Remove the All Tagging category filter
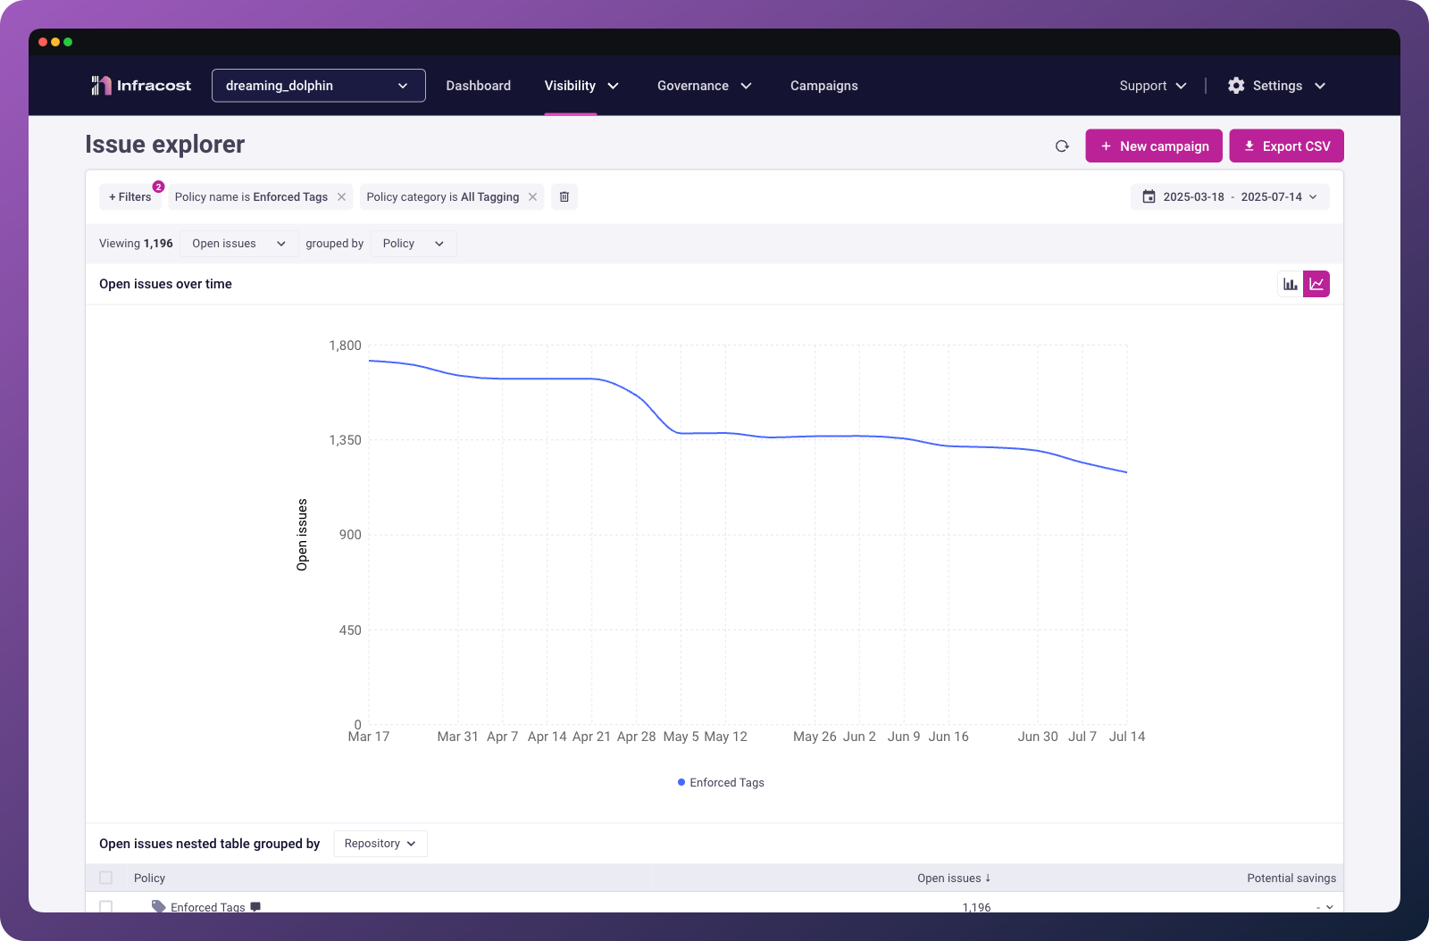 (532, 197)
